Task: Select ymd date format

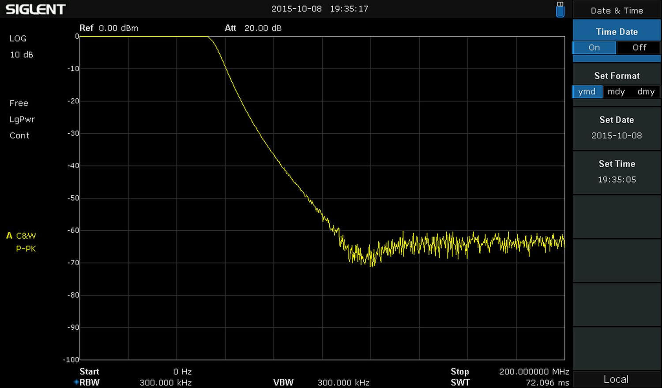Action: pos(587,92)
